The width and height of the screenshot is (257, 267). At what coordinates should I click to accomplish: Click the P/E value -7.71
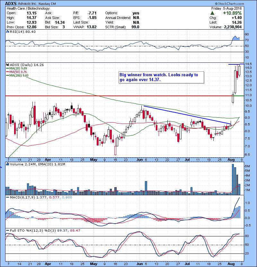92,13
